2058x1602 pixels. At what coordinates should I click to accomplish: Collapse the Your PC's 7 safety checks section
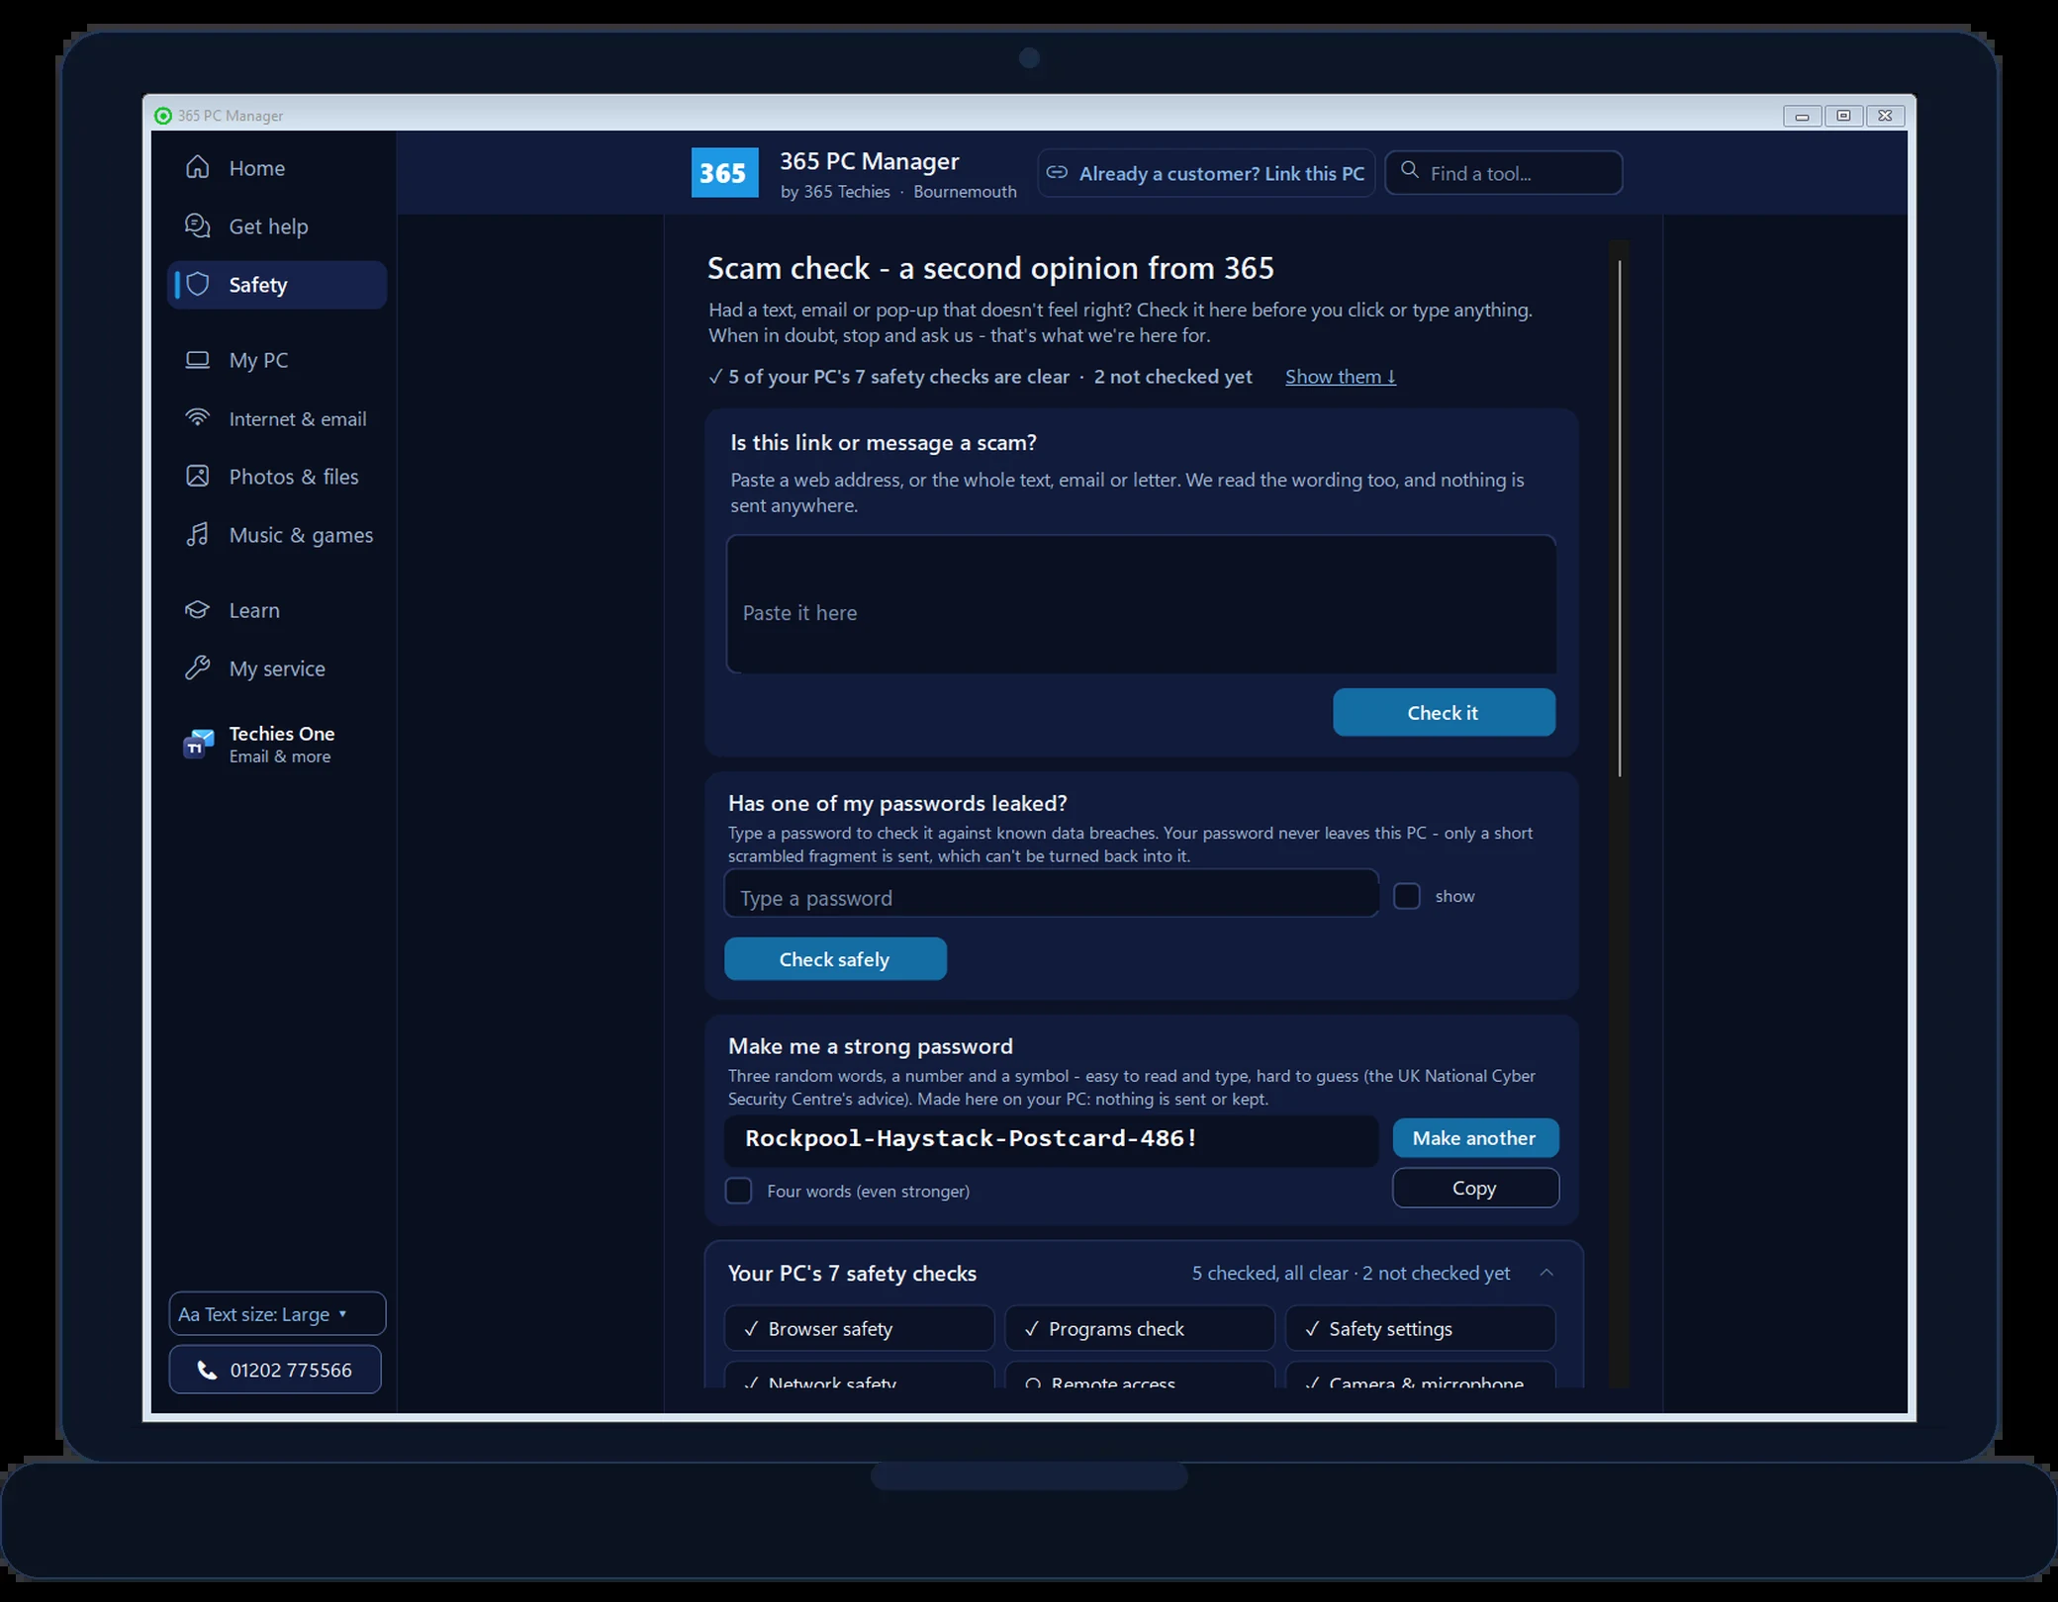pos(1546,1273)
